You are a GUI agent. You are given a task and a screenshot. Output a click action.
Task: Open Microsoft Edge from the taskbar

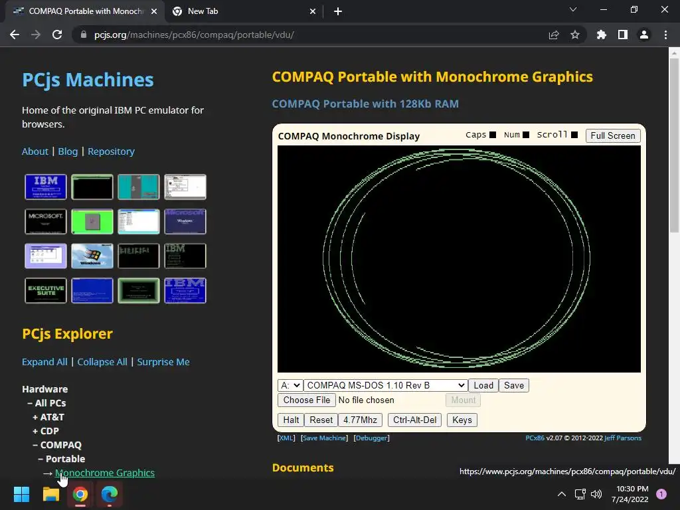pyautogui.click(x=110, y=494)
